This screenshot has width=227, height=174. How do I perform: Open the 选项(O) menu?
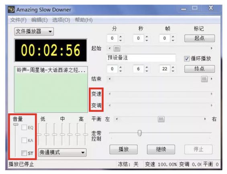(x=61, y=20)
